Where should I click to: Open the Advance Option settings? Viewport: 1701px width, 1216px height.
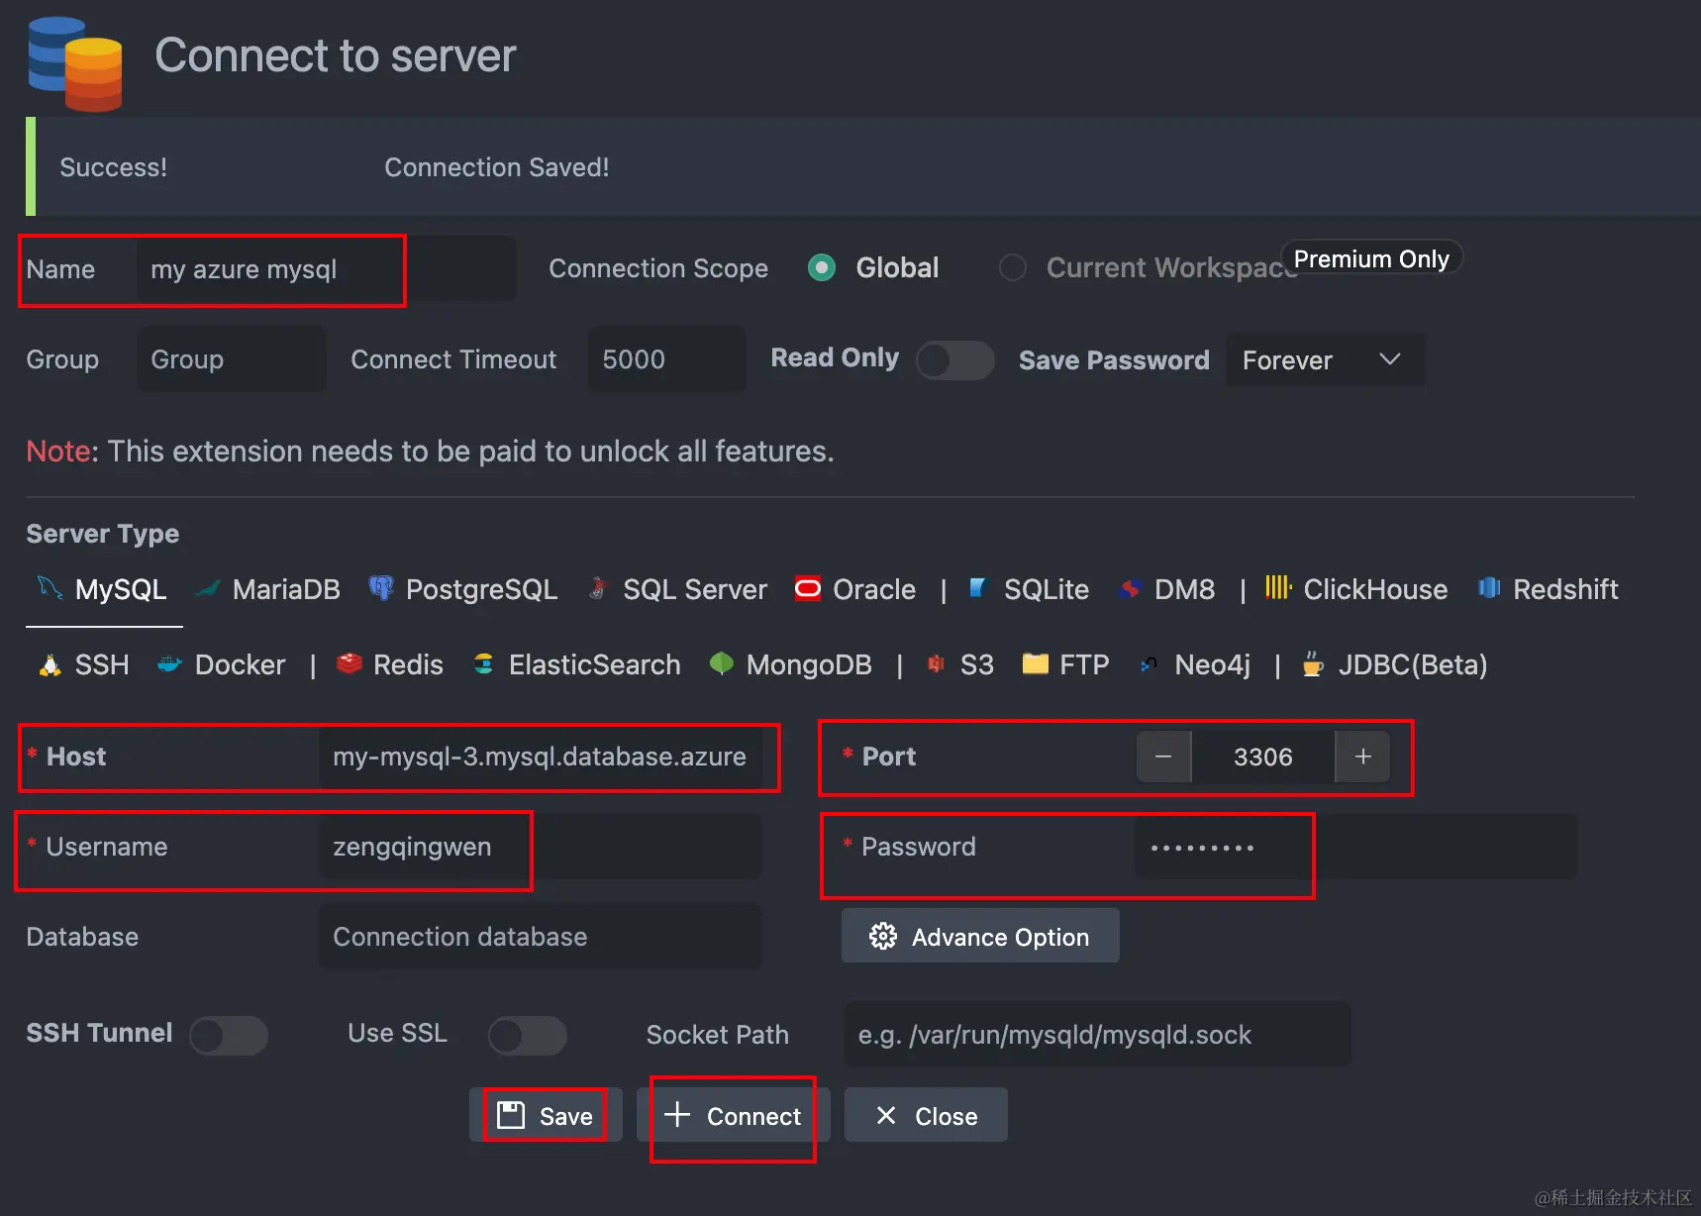pos(980,936)
